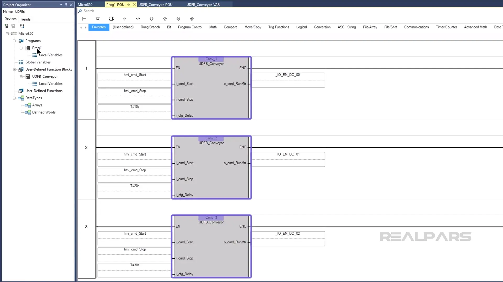Click the add device icon in Project Organizer
The height and width of the screenshot is (282, 503).
point(7,26)
